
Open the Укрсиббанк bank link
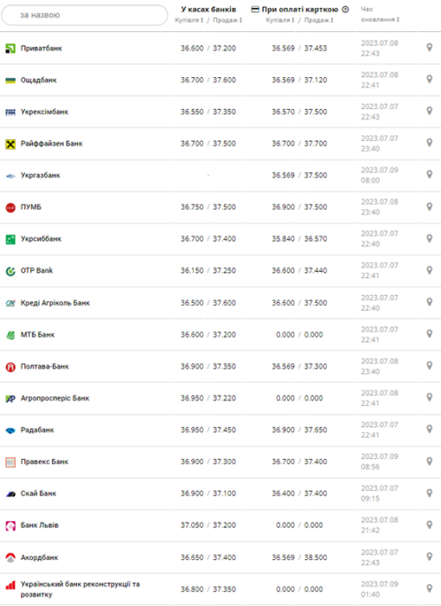coord(41,239)
